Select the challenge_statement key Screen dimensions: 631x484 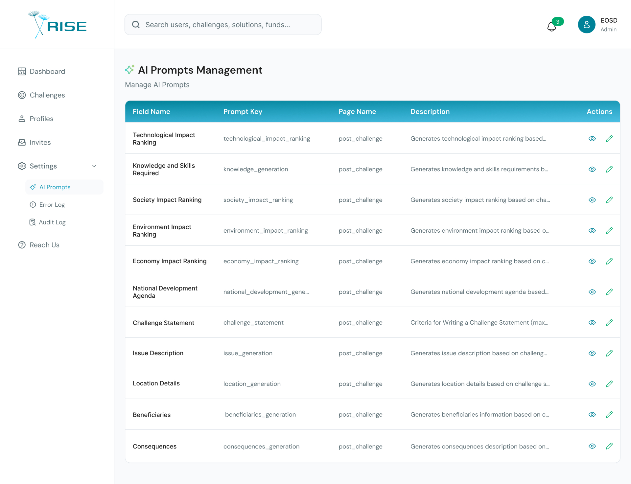(x=253, y=323)
